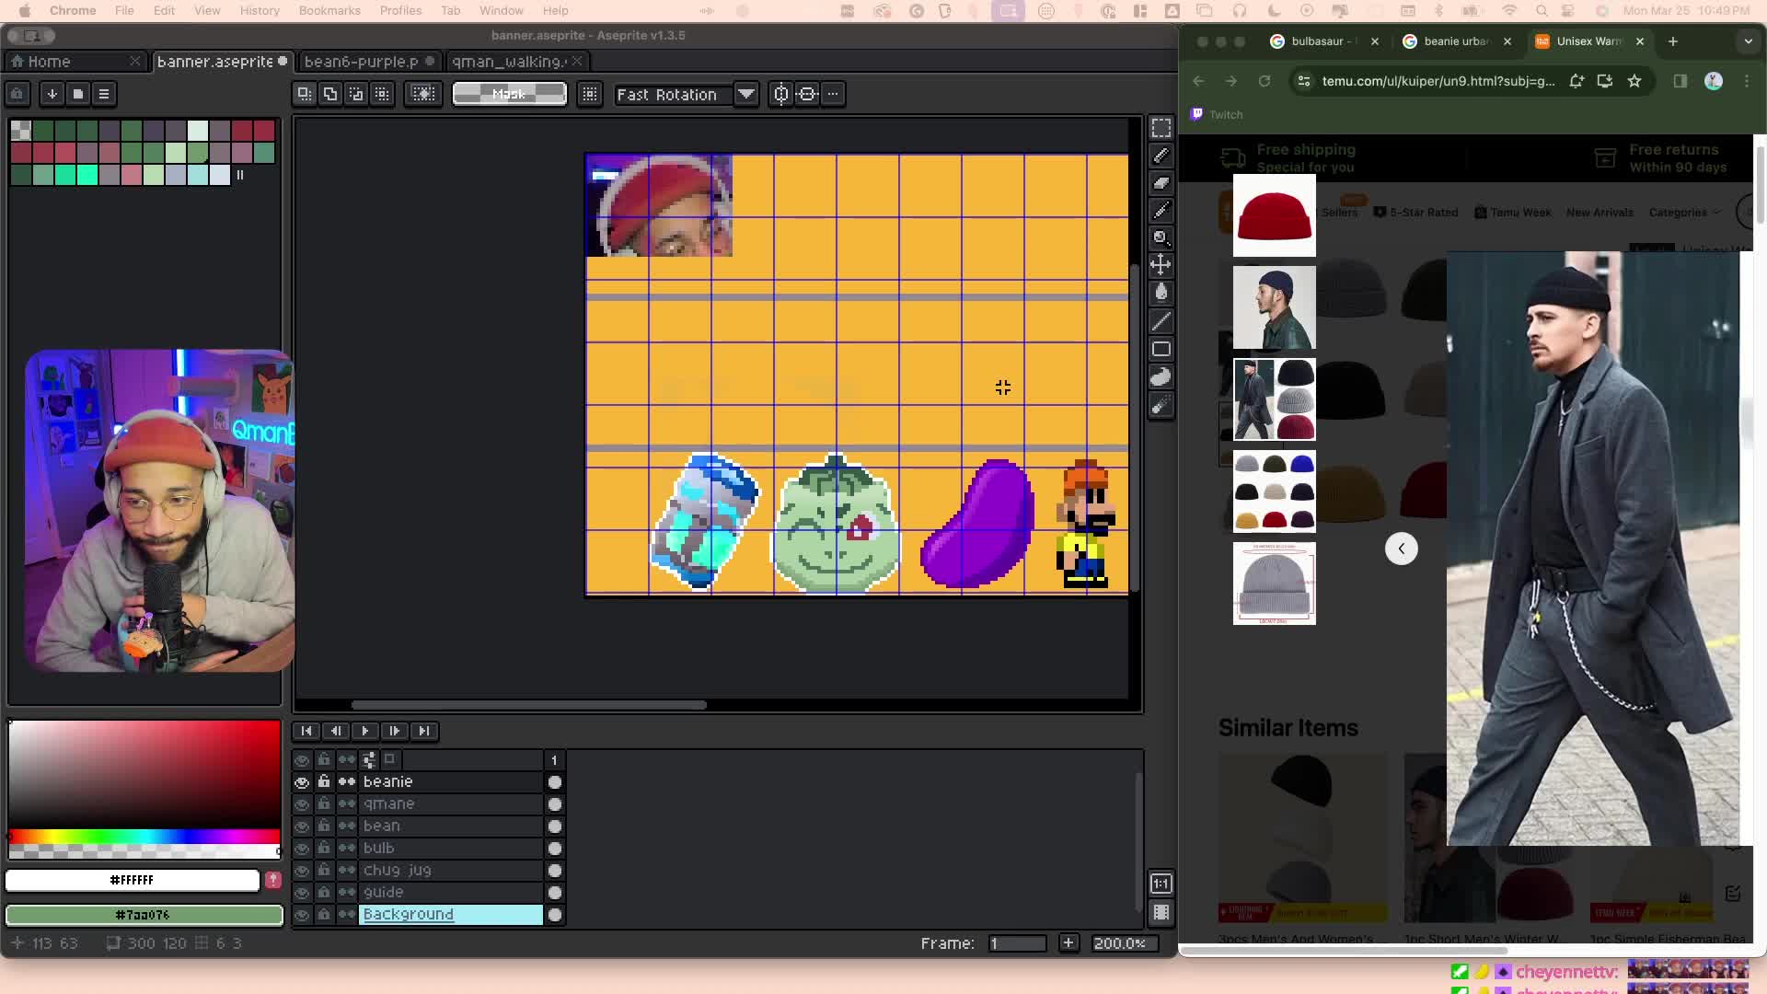
Task: Toggle visibility of Background layer
Action: click(x=302, y=915)
